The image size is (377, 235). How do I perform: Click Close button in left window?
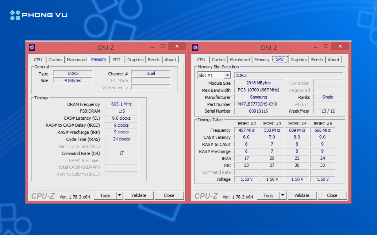[169, 195]
